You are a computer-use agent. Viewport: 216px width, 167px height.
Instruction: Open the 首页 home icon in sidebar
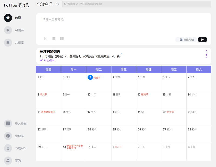pos(8,18)
